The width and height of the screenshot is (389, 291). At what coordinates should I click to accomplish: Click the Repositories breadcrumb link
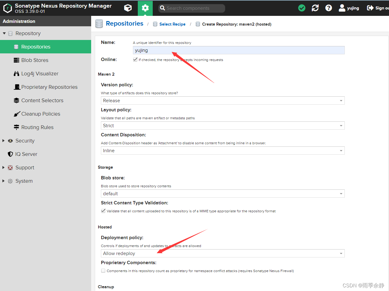[124, 23]
